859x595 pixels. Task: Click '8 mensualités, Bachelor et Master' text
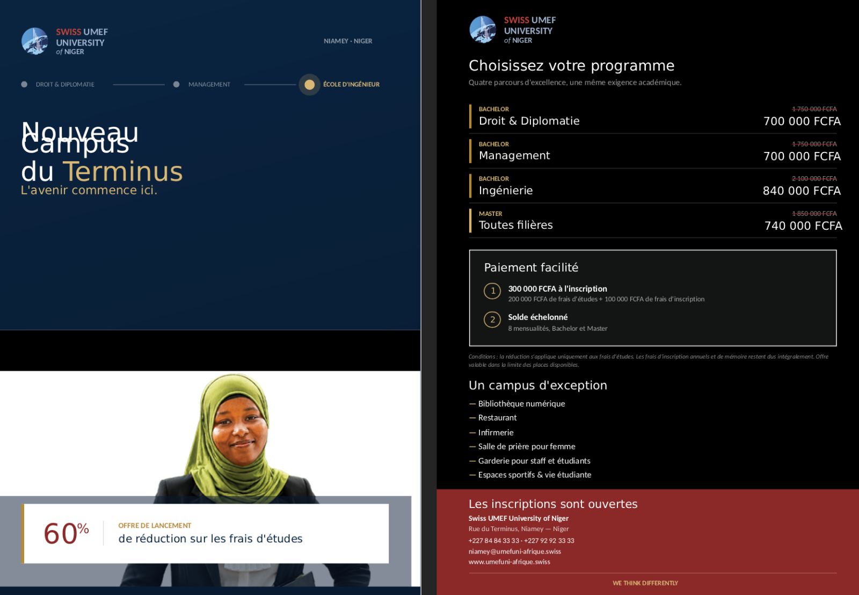point(558,329)
